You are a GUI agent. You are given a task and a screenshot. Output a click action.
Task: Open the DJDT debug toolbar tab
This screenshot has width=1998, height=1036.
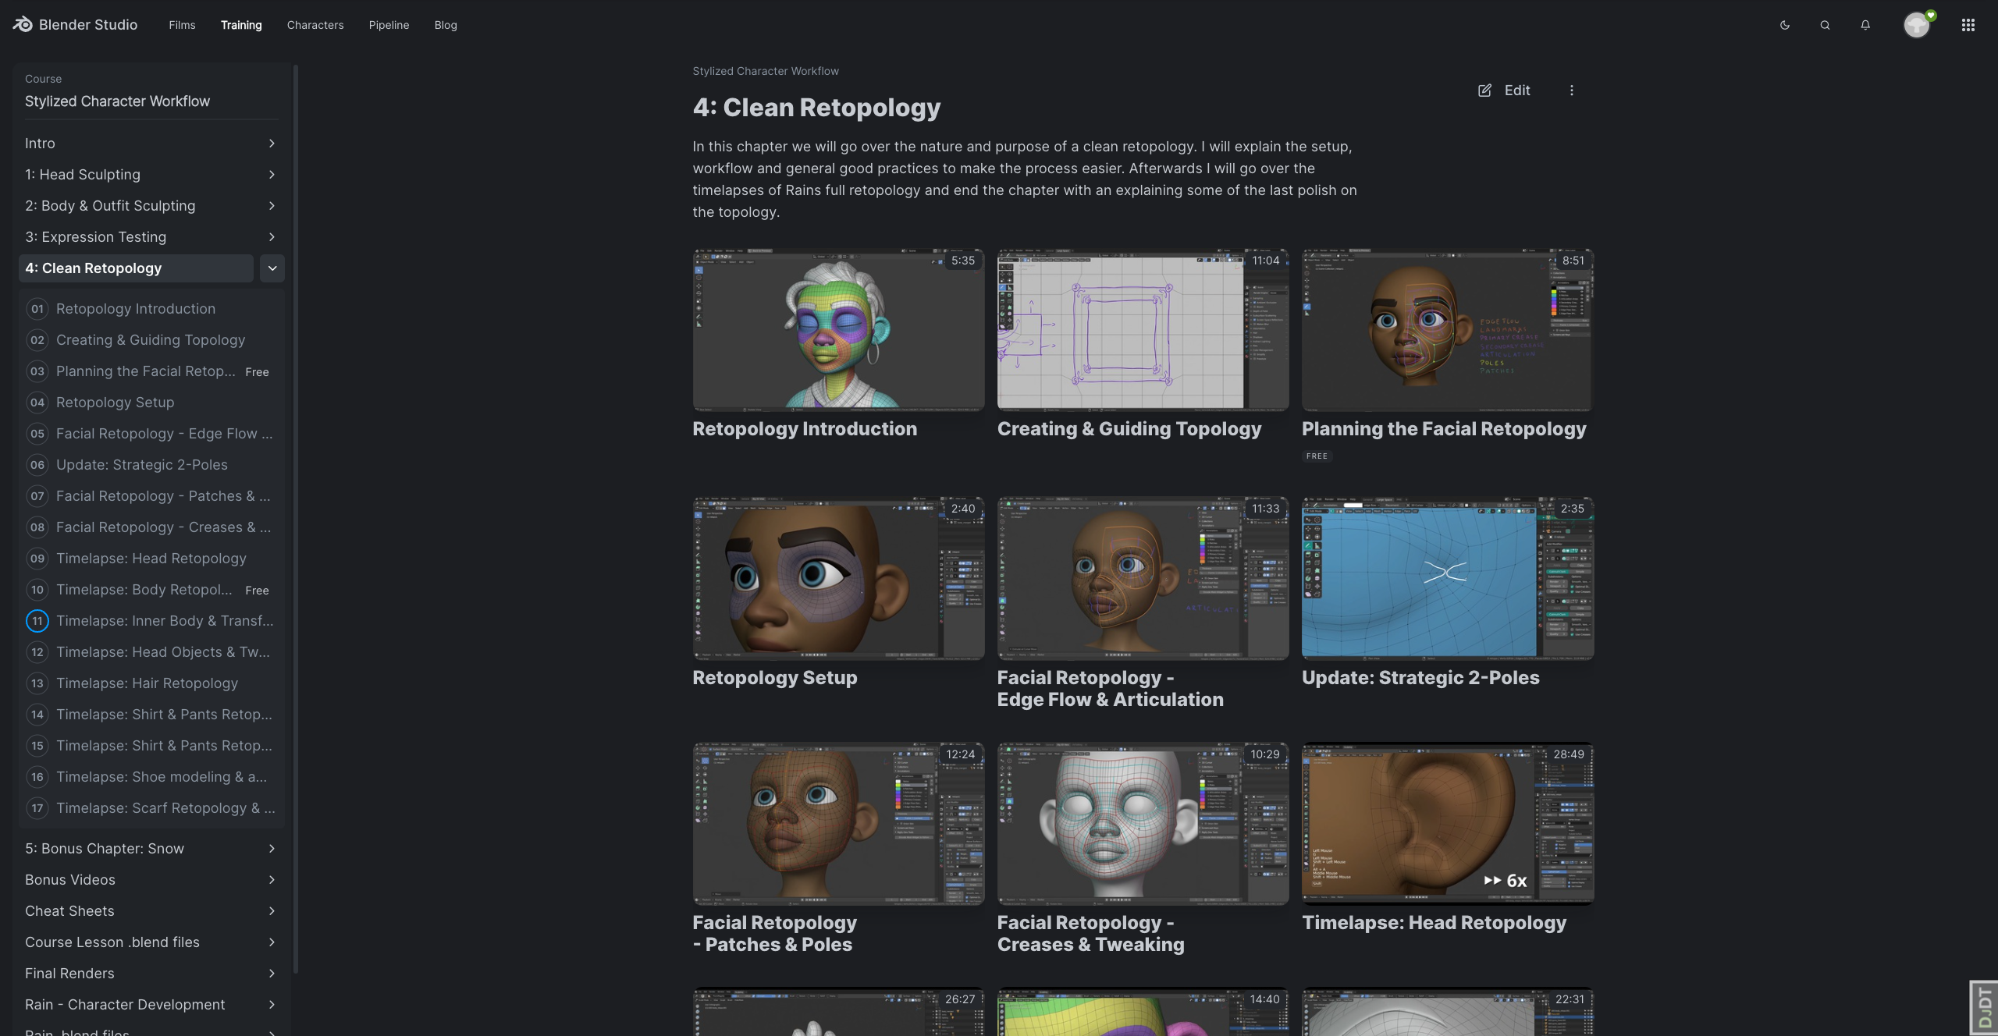tap(1985, 1008)
